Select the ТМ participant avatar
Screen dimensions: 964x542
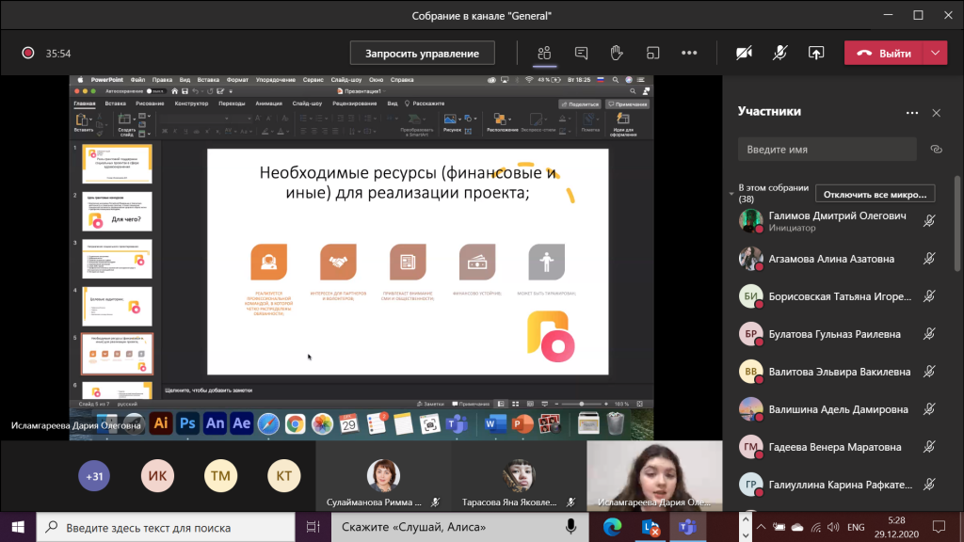coord(220,475)
